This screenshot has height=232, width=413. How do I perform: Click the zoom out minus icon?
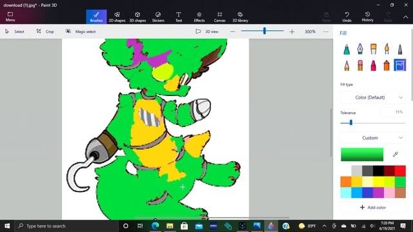pyautogui.click(x=232, y=32)
